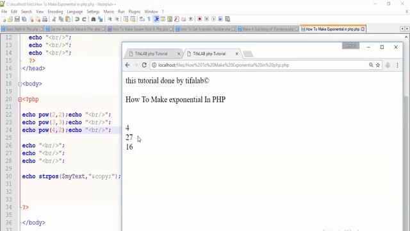Toggle the monitoring eye icon
This screenshot has width=410, height=231.
(191, 19)
